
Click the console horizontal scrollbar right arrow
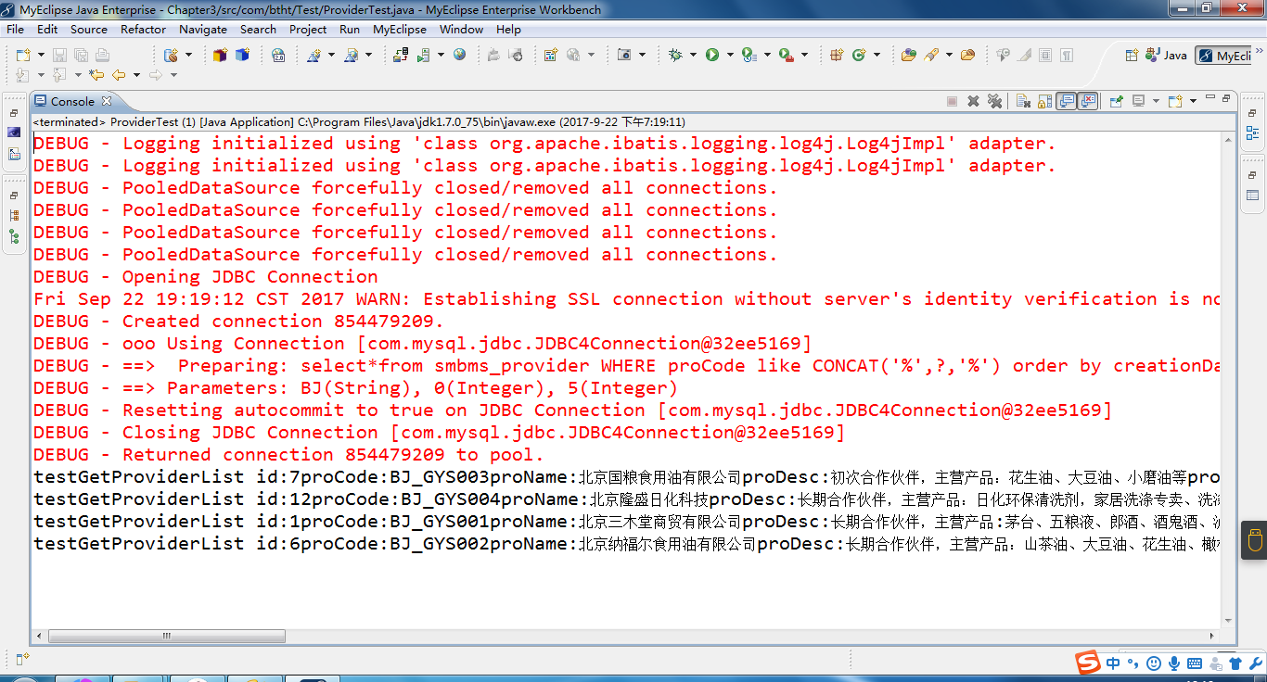pos(1214,637)
